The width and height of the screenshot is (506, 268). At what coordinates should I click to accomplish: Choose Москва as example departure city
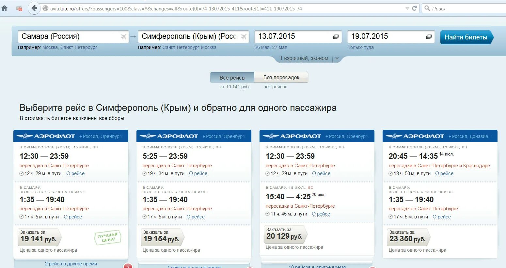[x=50, y=47]
